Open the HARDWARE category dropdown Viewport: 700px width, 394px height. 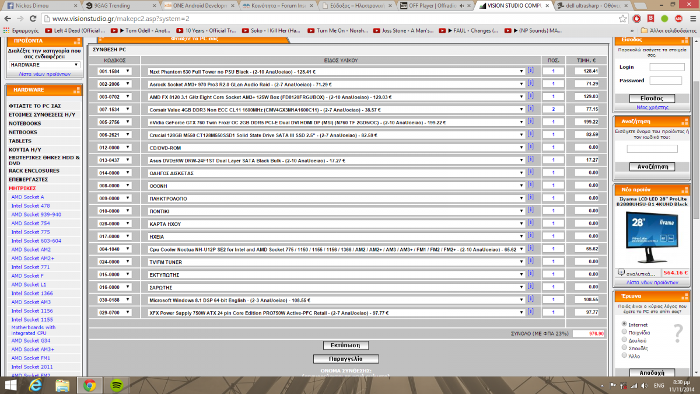44,65
